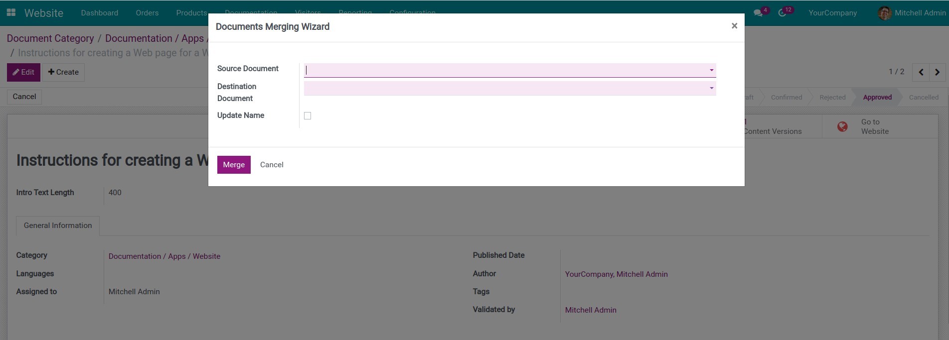
Task: Click Mitchell Admin avatar picture
Action: pyautogui.click(x=885, y=13)
